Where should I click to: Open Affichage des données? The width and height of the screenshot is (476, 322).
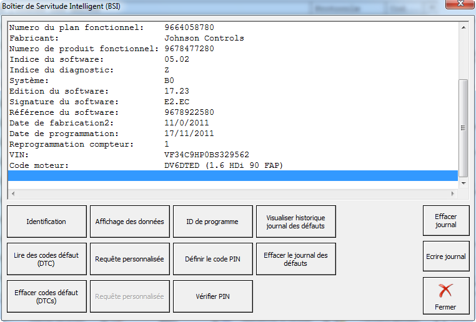130,222
